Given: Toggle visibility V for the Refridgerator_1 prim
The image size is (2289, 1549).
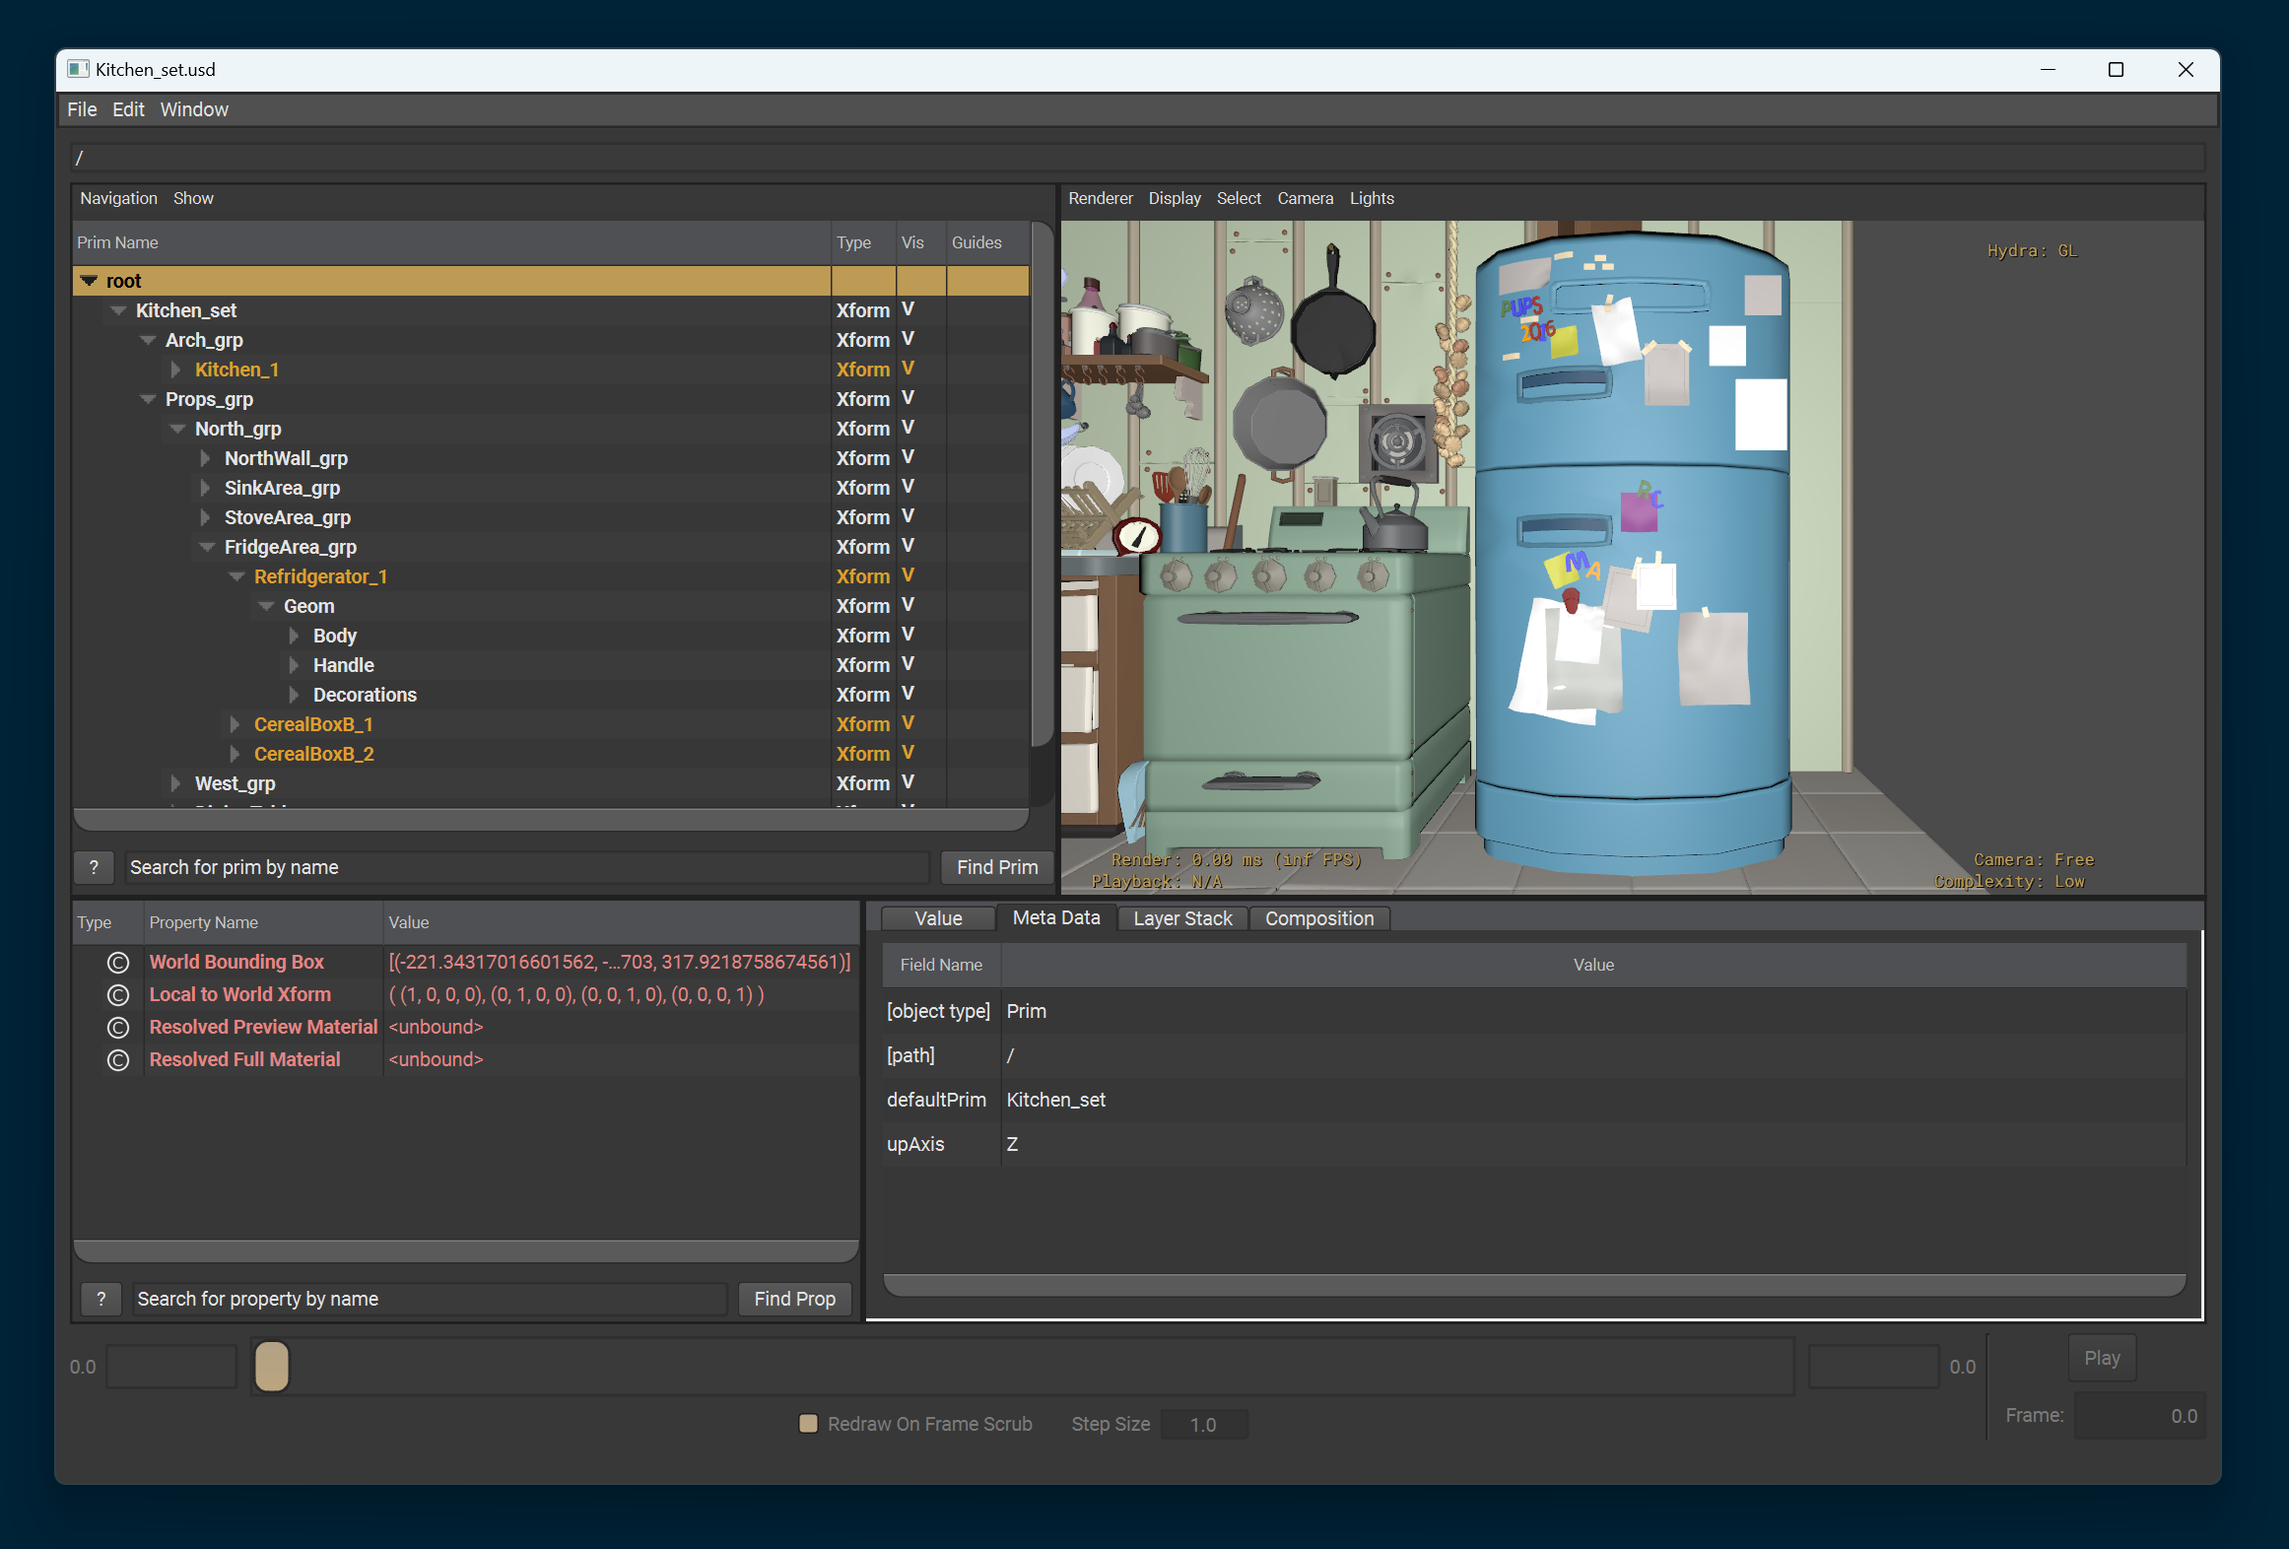Looking at the screenshot, I should pyautogui.click(x=908, y=575).
